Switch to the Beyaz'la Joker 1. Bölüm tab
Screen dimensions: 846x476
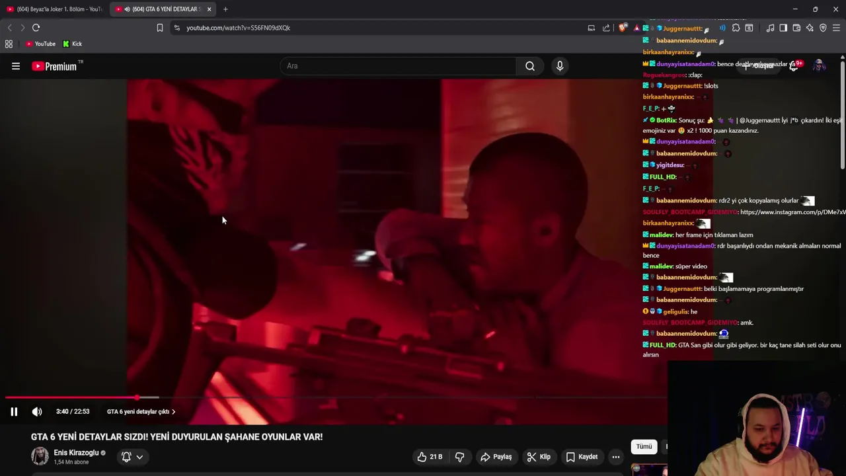coord(55,9)
